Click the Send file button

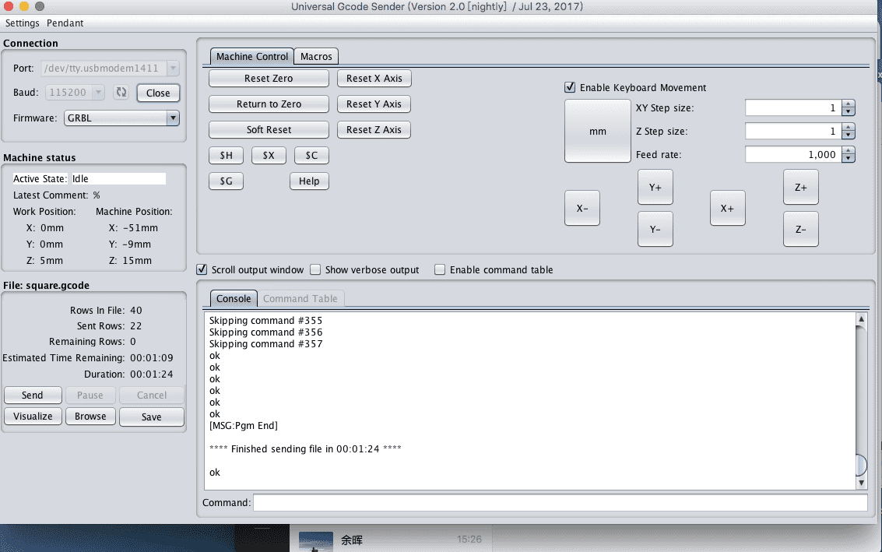point(33,395)
